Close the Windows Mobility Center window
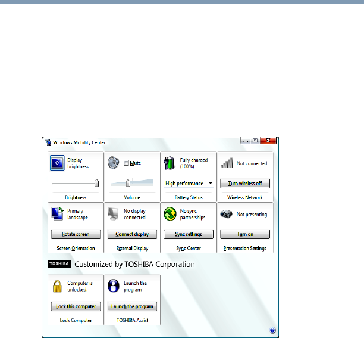The width and height of the screenshot is (364, 338). (268, 141)
